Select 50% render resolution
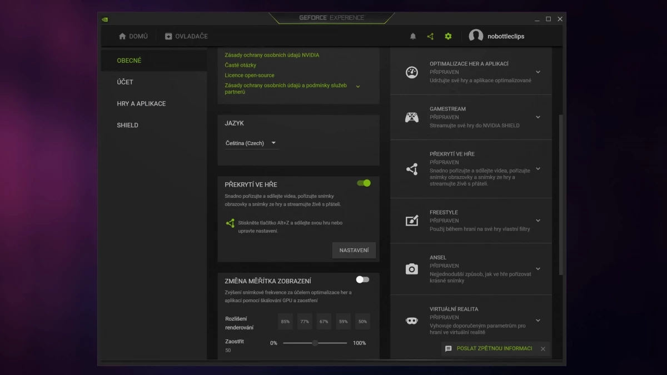 pyautogui.click(x=362, y=322)
